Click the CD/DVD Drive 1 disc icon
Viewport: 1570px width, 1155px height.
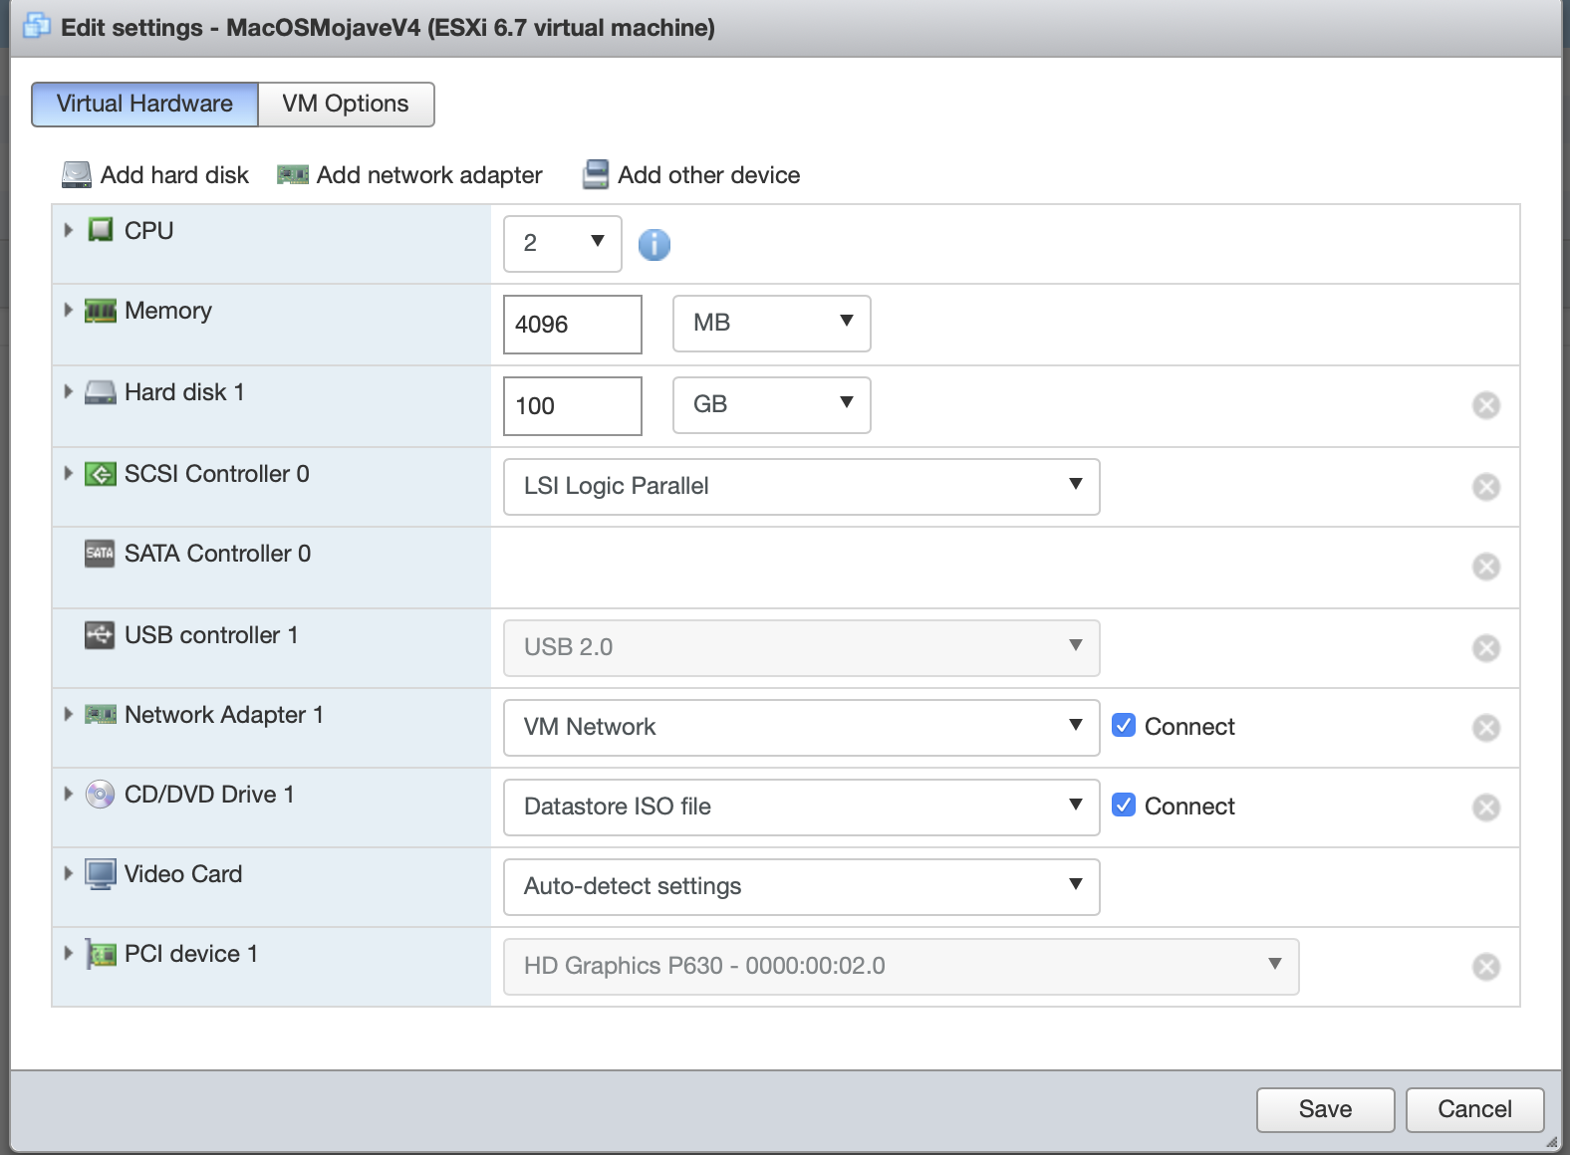tap(100, 795)
